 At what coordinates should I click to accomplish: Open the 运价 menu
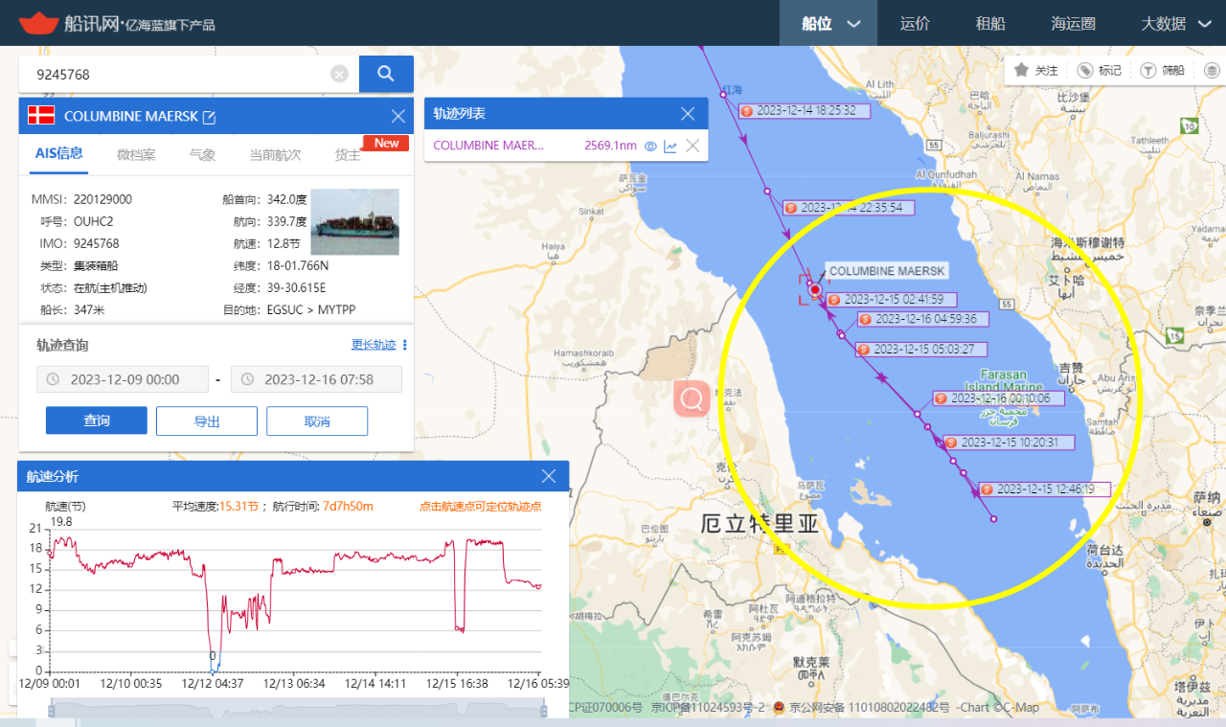click(916, 23)
